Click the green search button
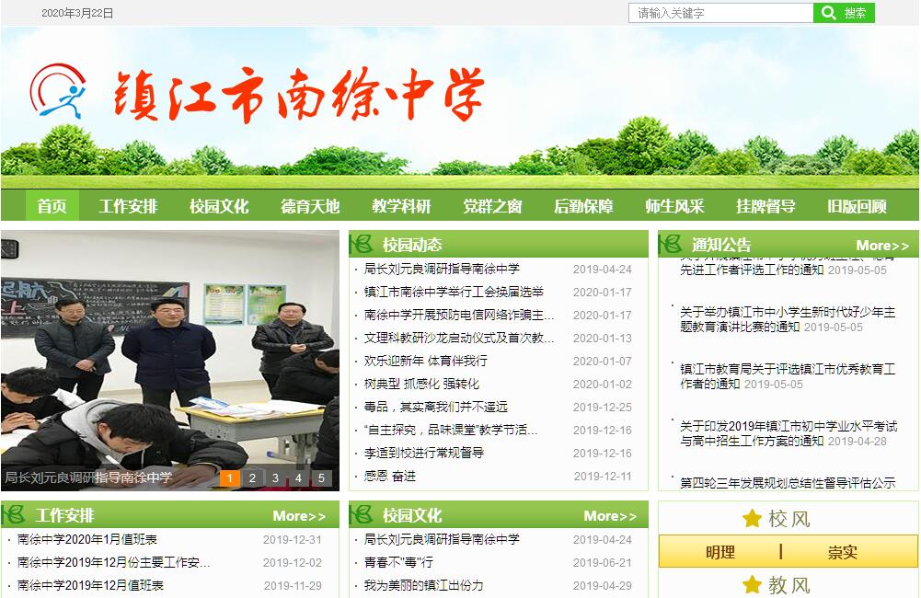This screenshot has height=598, width=921. pyautogui.click(x=844, y=13)
